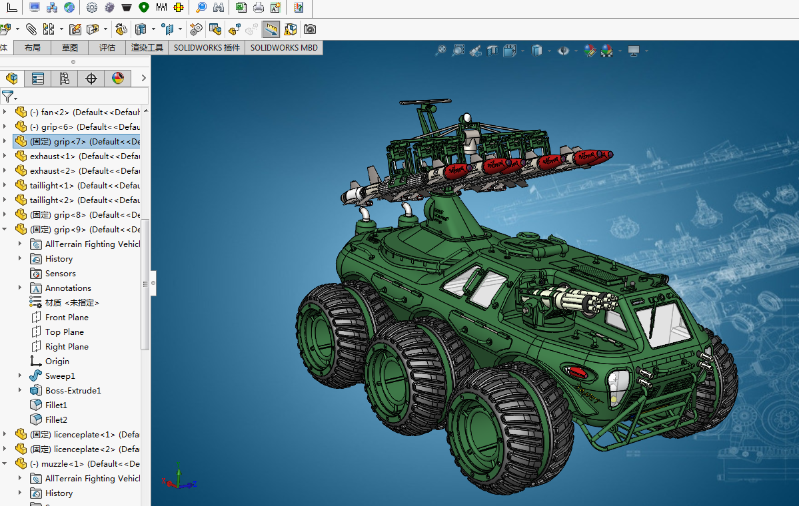Screen dimensions: 799x506
Task: Click the paperclip attachment icon
Action: point(31,29)
